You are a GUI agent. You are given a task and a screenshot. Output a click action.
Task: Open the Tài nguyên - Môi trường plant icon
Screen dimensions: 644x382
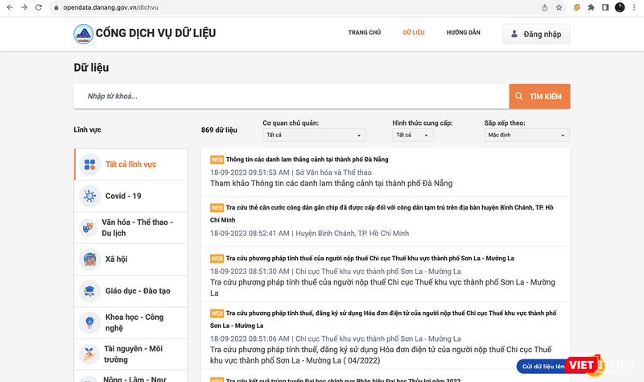[x=89, y=354]
